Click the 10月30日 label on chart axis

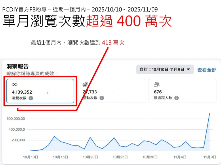[150, 157]
